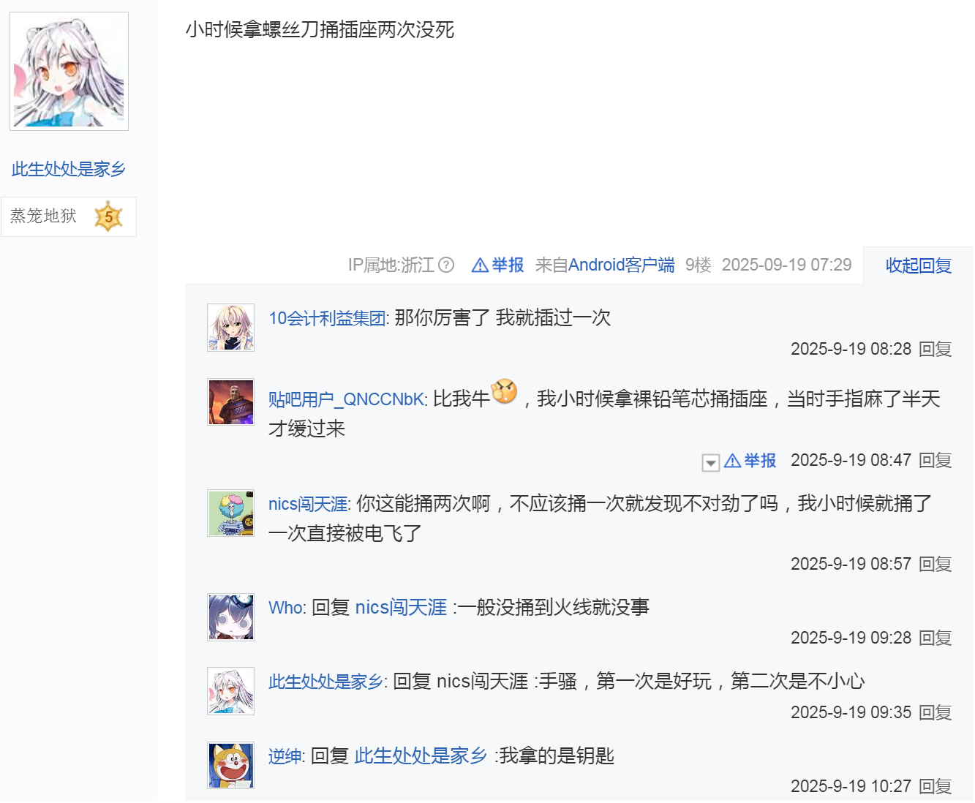975x803 pixels.
Task: Click the nics闯天涯 mention in Who's reply
Action: 401,608
